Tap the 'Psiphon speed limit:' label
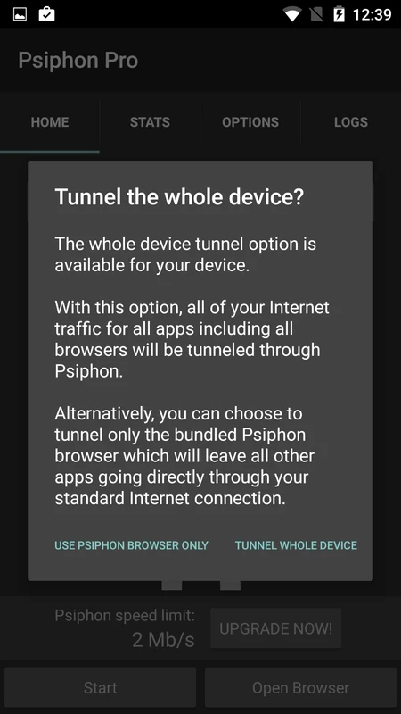 point(125,616)
